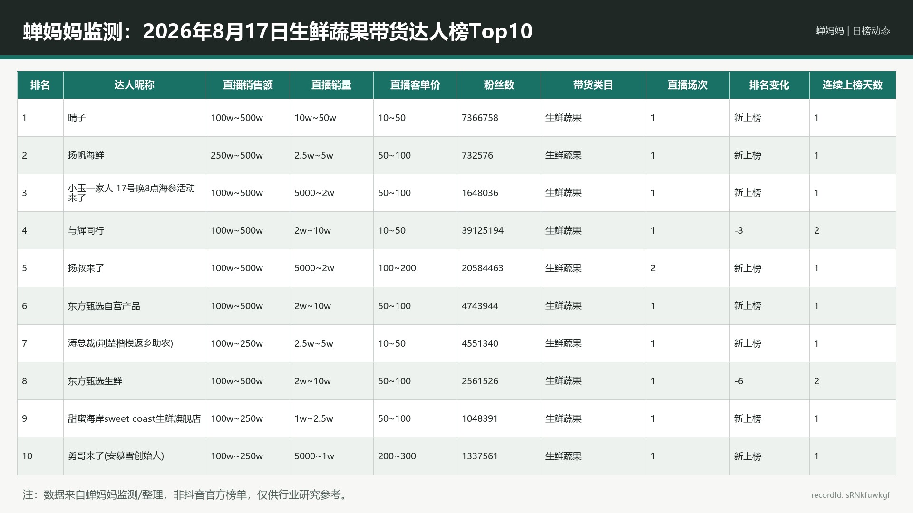The height and width of the screenshot is (513, 913).
Task: Click fan count 7366758
Action: pyautogui.click(x=480, y=118)
